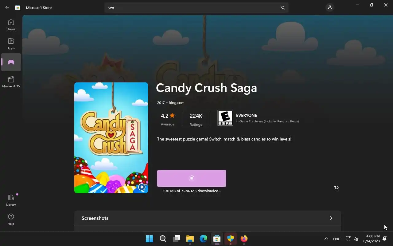
Task: Open taskbar Search
Action: point(163,239)
